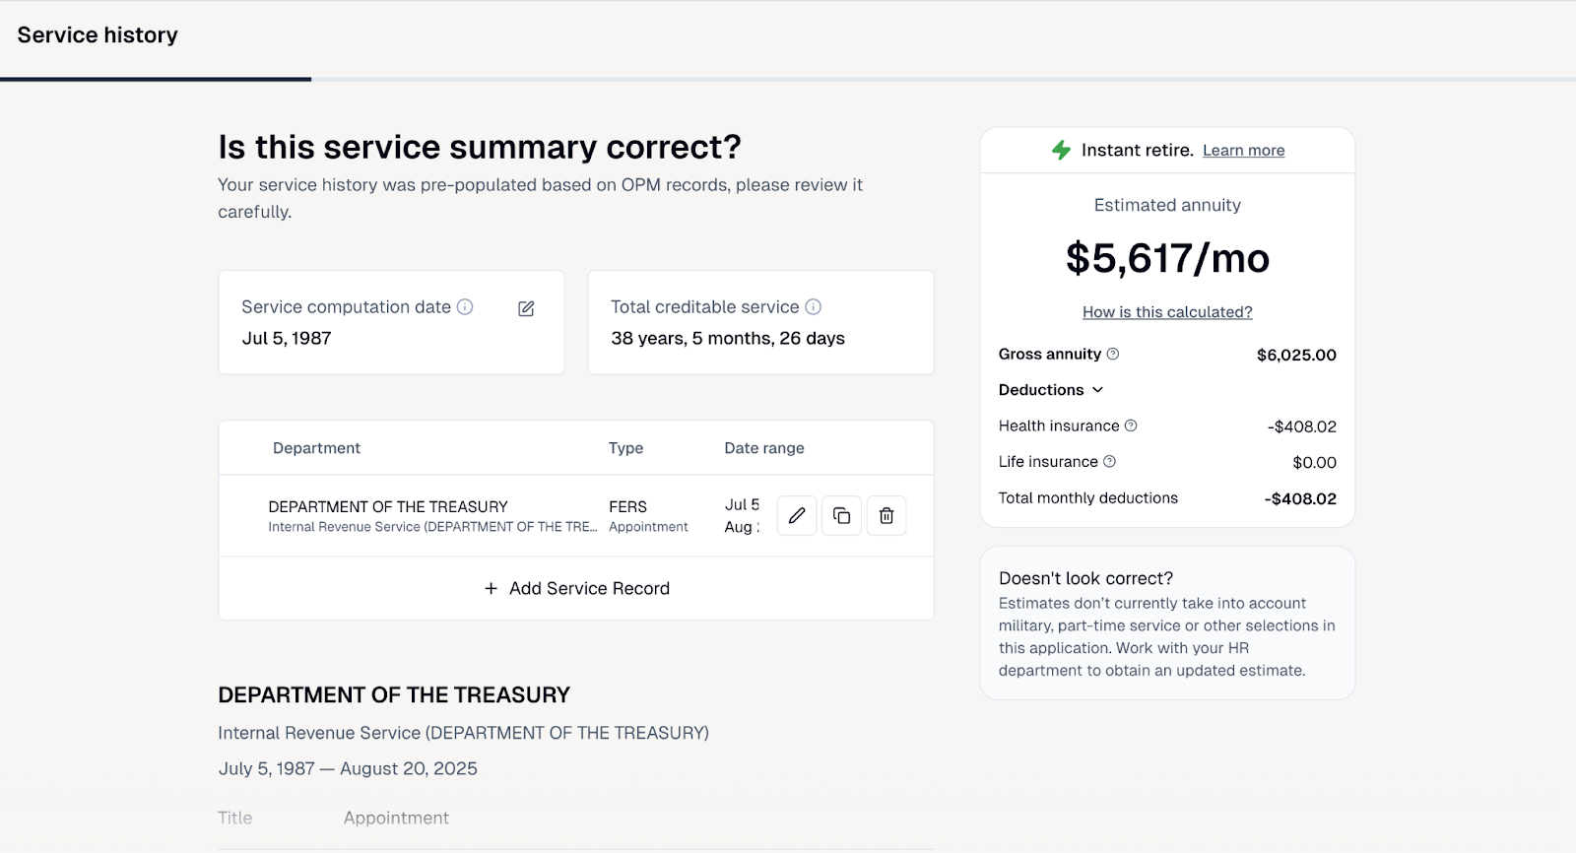
Task: Click the Type column header
Action: click(x=625, y=448)
